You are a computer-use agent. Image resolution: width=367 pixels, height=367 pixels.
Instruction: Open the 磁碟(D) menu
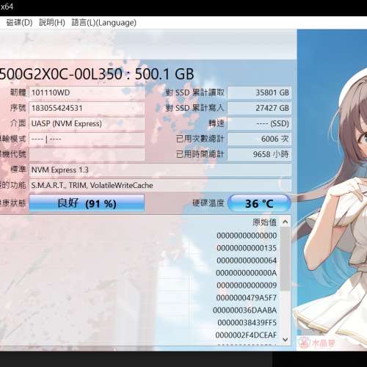(19, 23)
